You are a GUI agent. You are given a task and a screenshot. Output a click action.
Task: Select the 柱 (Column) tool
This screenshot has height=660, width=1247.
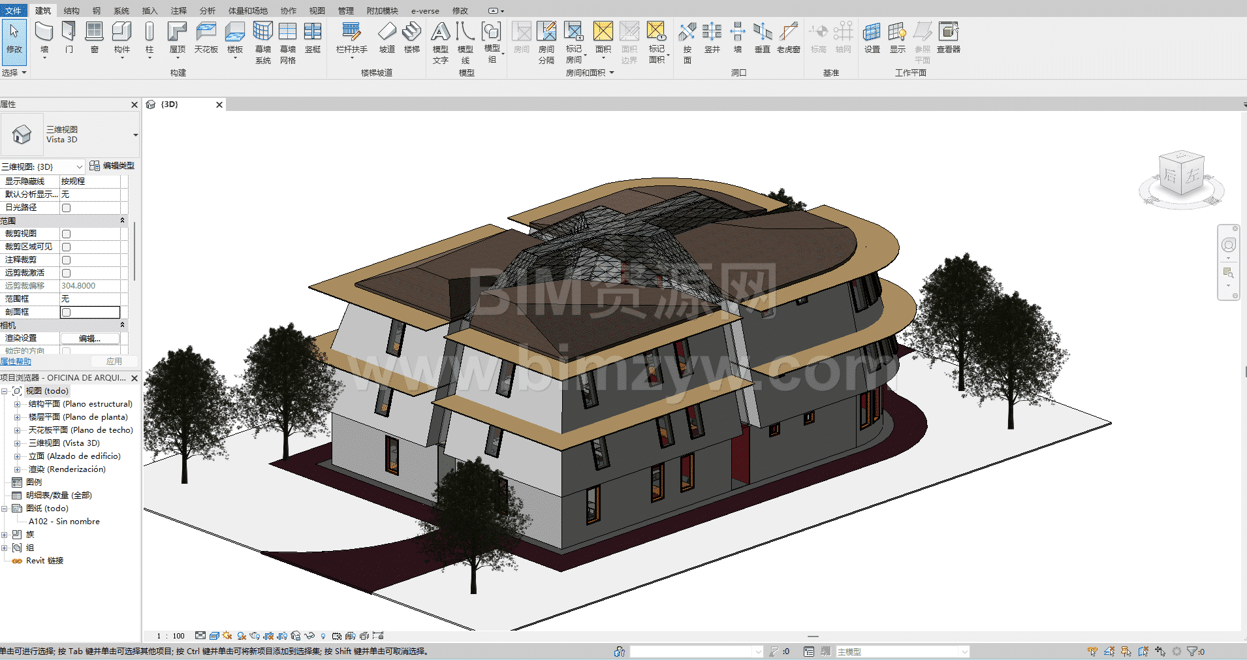coord(150,40)
